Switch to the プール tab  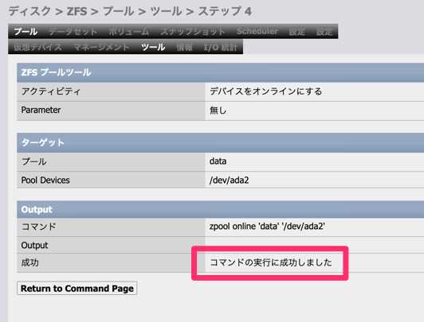26,32
